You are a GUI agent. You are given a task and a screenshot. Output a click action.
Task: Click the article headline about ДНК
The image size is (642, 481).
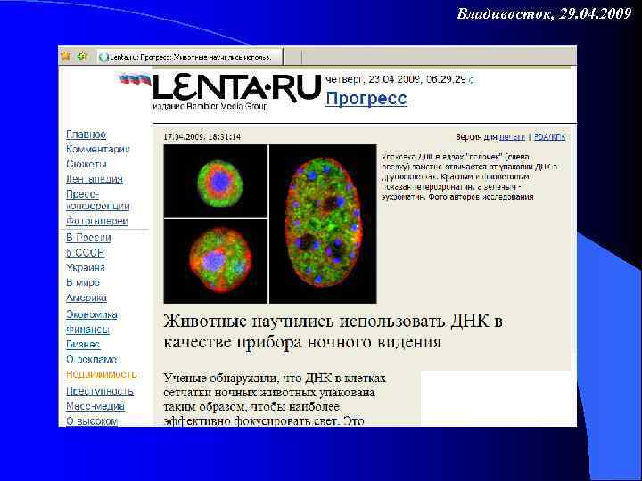[333, 331]
